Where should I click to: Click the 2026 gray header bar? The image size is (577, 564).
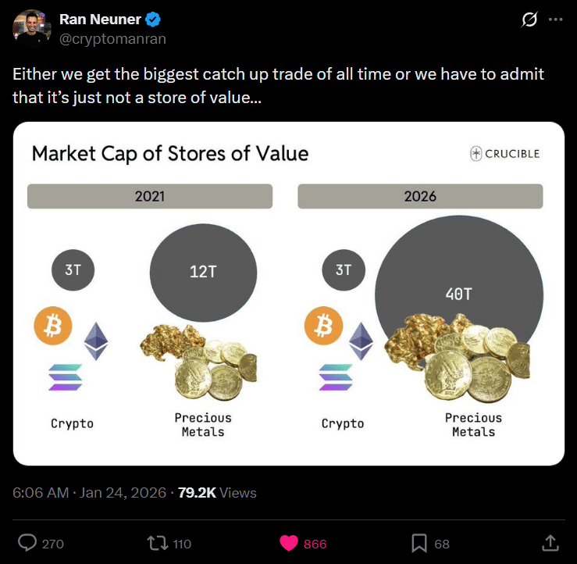point(420,196)
